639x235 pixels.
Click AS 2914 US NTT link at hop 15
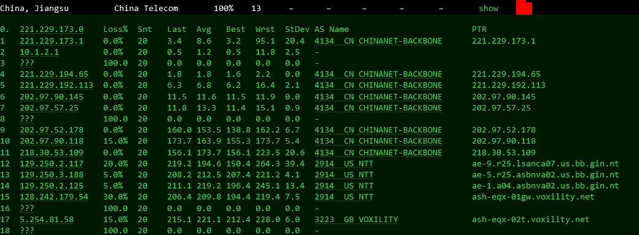344,197
